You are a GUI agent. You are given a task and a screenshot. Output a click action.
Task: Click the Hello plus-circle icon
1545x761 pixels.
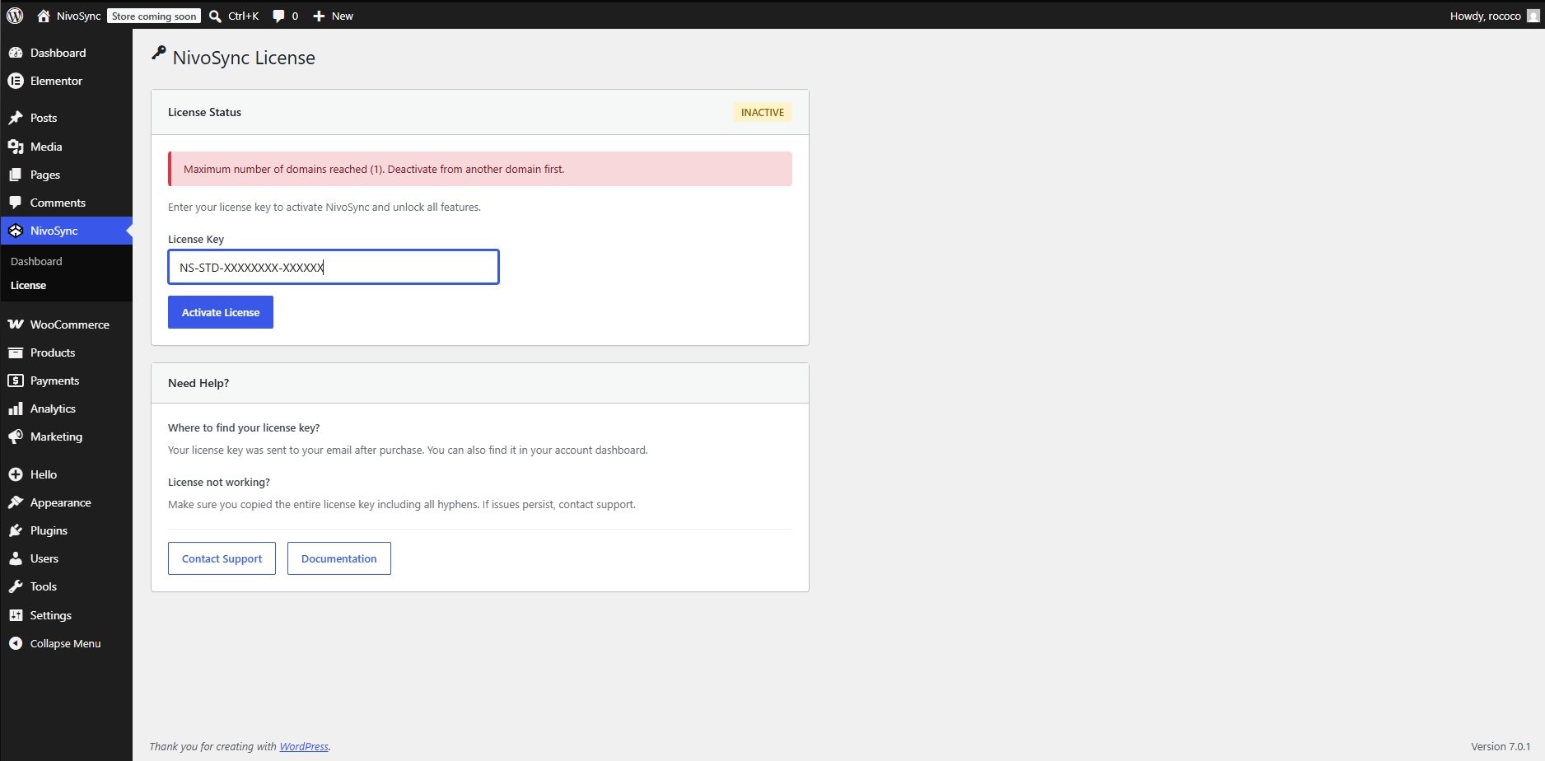tap(16, 474)
